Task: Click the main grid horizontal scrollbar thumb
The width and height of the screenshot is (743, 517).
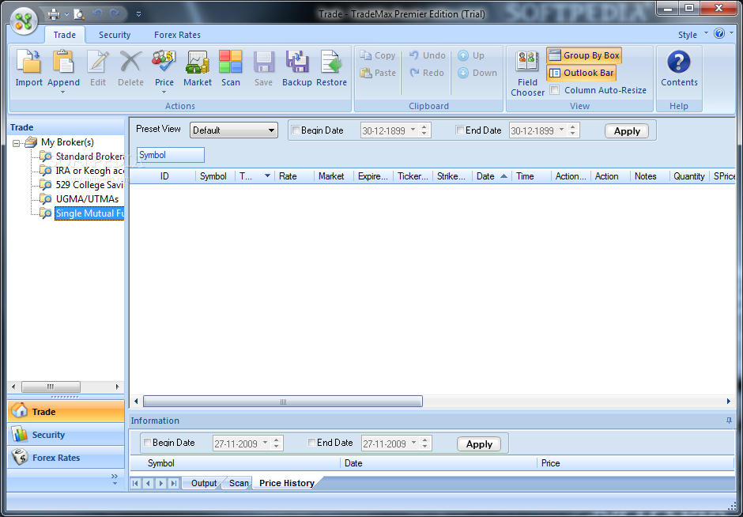Action: [x=283, y=402]
